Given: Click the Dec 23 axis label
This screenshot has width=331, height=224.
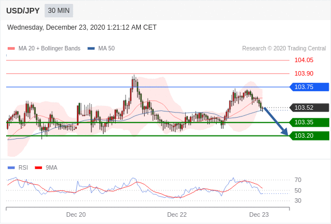Looking at the screenshot, I should [259, 214].
